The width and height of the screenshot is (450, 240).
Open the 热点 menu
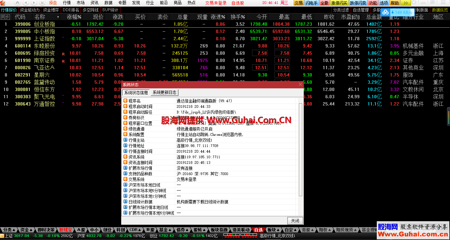coord(191,3)
